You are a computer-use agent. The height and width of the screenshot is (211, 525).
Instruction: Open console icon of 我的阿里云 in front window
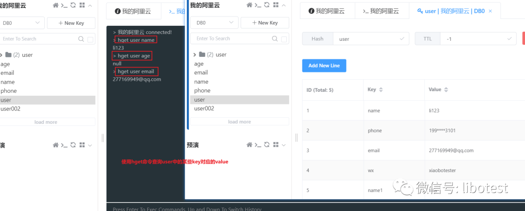[x=258, y=5]
